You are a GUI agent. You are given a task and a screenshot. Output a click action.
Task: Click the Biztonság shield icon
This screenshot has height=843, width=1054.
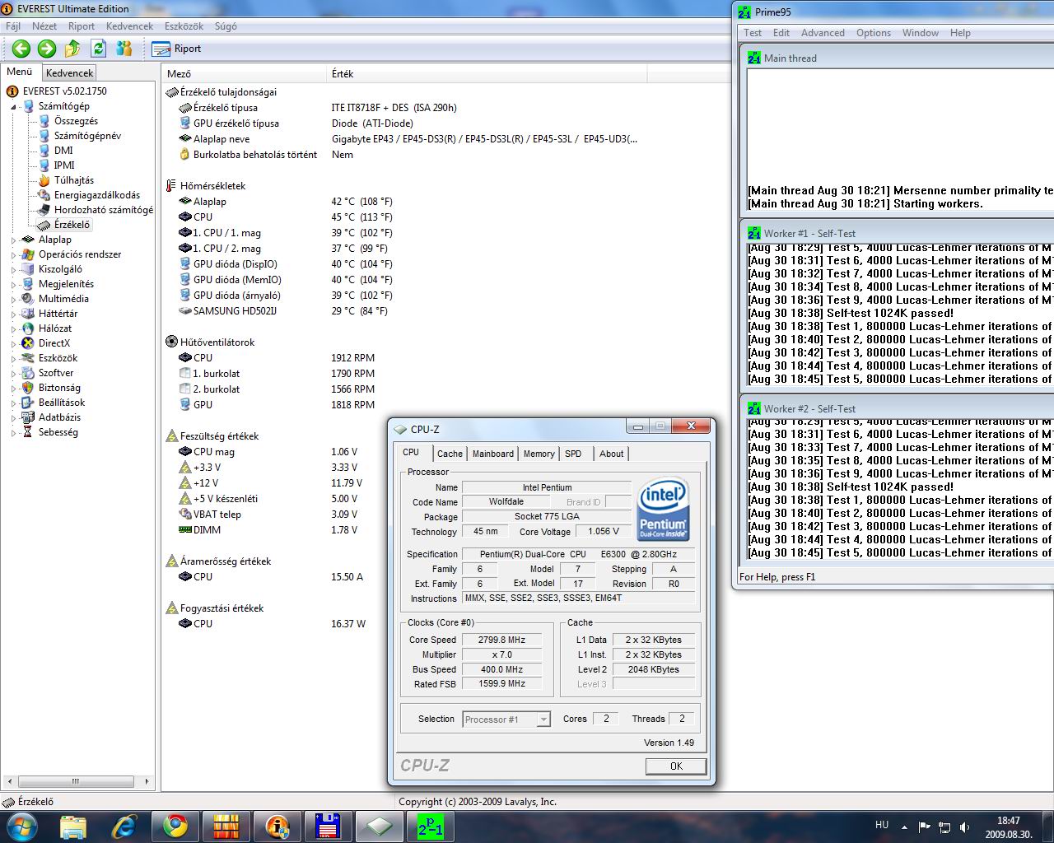click(x=28, y=388)
